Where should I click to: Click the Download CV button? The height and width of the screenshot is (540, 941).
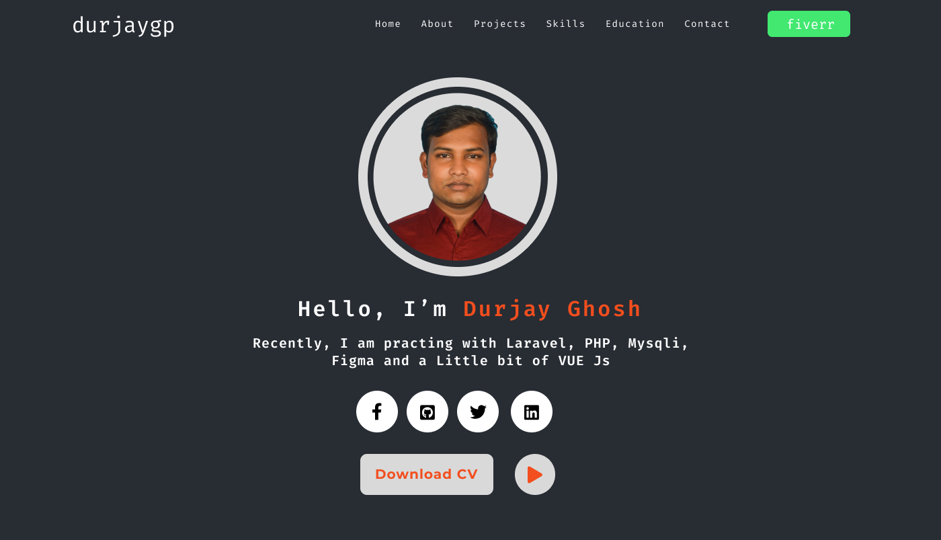(427, 475)
